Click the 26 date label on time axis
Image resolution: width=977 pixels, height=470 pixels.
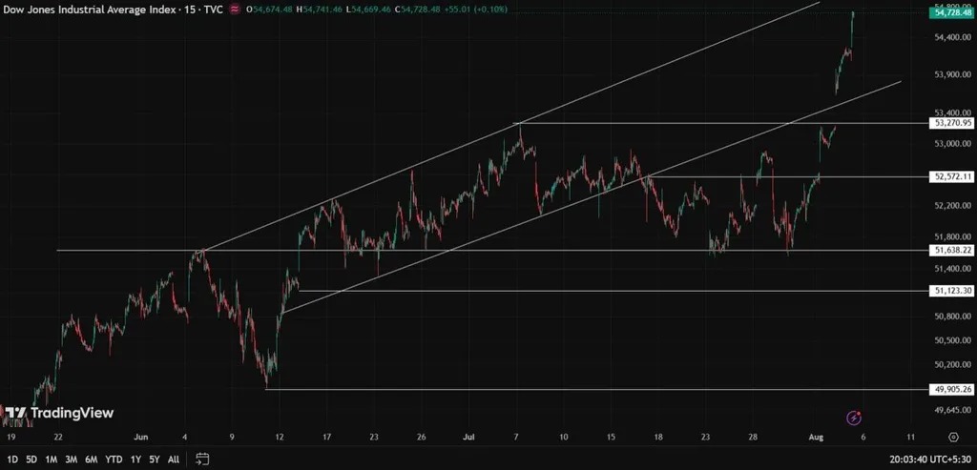click(421, 437)
